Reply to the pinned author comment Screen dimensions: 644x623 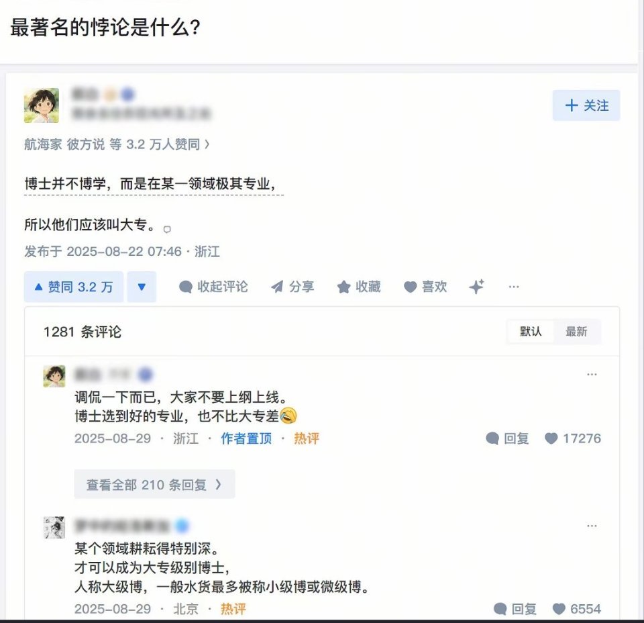point(507,438)
